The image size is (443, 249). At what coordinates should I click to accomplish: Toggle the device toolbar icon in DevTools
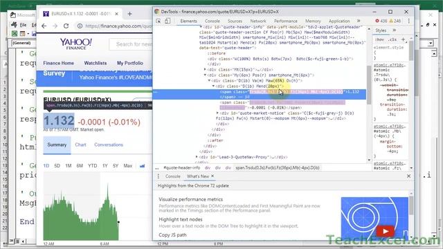[168, 21]
